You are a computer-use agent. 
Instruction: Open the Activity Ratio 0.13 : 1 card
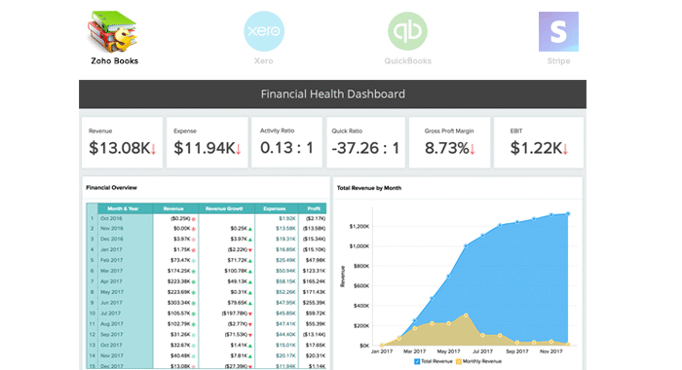click(287, 142)
